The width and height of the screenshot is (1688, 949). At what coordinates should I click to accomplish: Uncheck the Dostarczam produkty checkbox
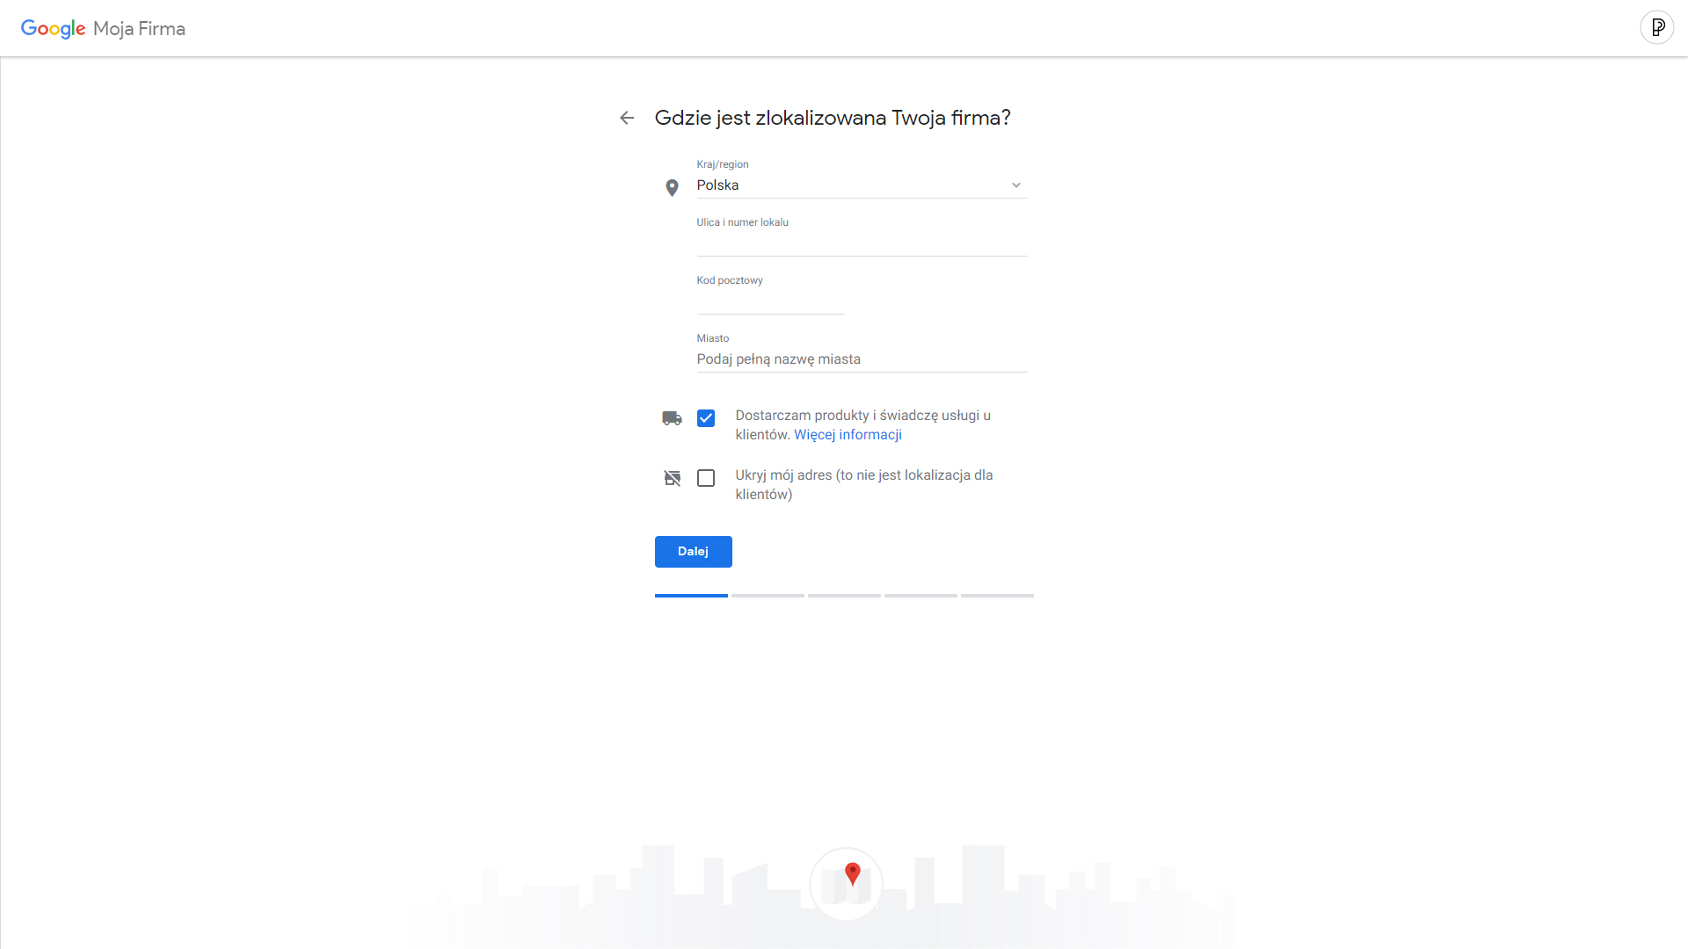tap(706, 418)
